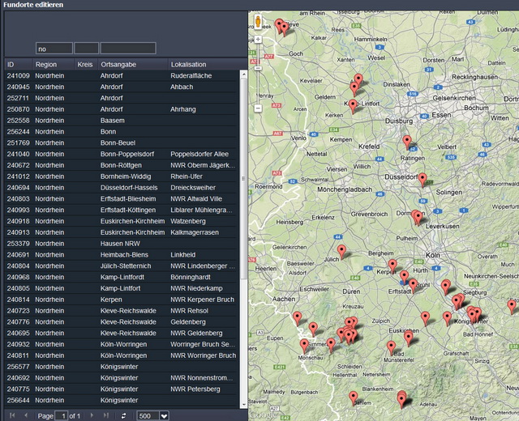This screenshot has width=519, height=421.
Task: Sort table by ID column header
Action: (x=11, y=64)
